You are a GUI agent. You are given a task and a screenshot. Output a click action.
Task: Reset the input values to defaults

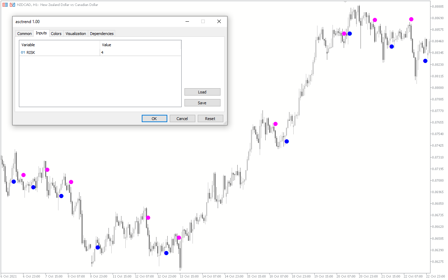[x=210, y=119]
